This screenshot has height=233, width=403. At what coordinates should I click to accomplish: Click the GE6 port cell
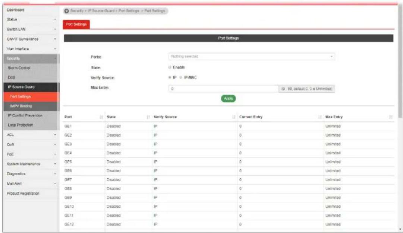[84, 171]
